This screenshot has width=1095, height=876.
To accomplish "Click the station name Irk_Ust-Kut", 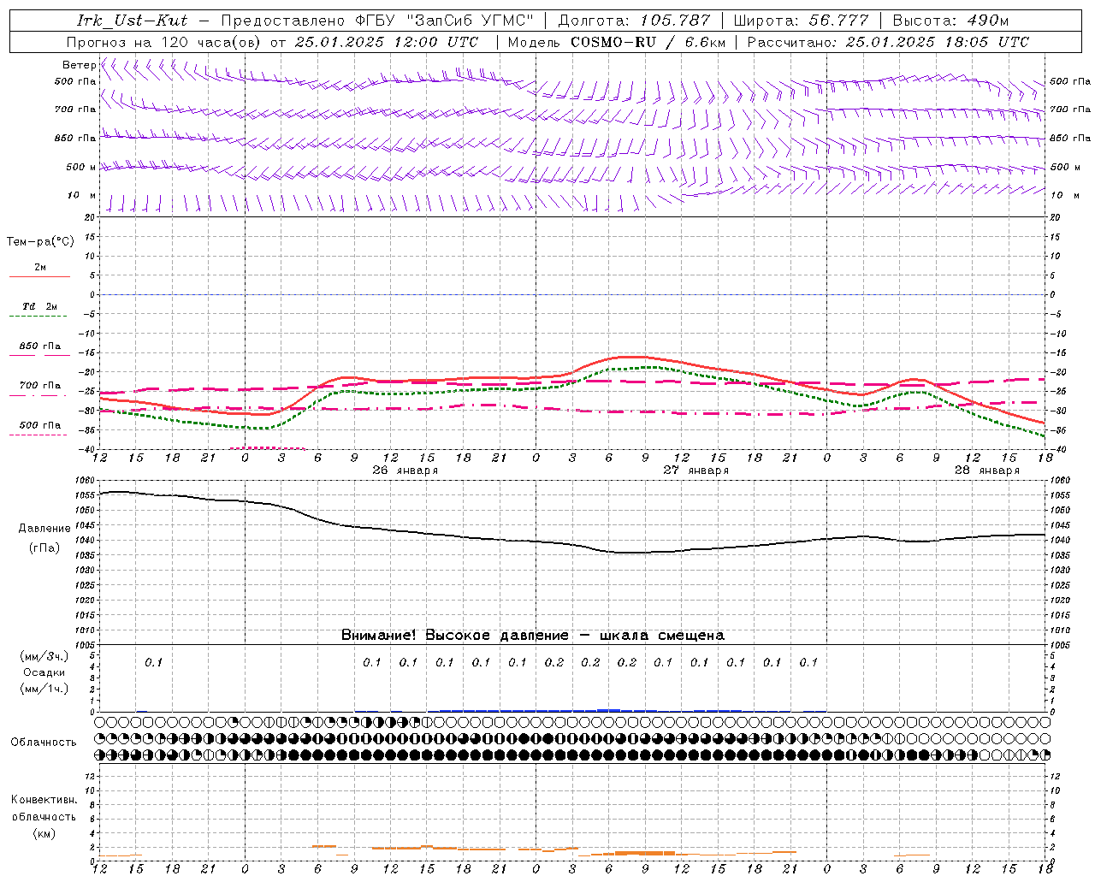I will tap(133, 21).
